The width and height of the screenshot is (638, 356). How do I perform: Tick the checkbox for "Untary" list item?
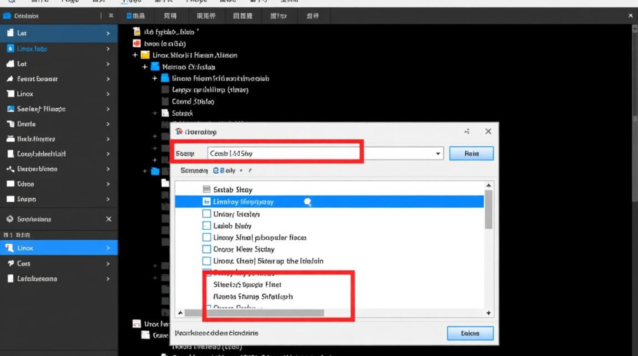click(206, 214)
